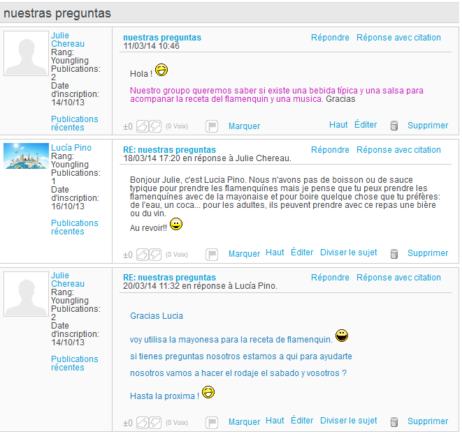Screen dimensions: 462x436
Task: Thumbs up Julie's first post 11/03/14
Action: [x=143, y=127]
